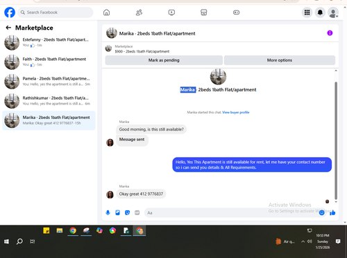The image size is (347, 258).
Task: Open Sticky Notes from the taskbar
Action: (x=46, y=230)
